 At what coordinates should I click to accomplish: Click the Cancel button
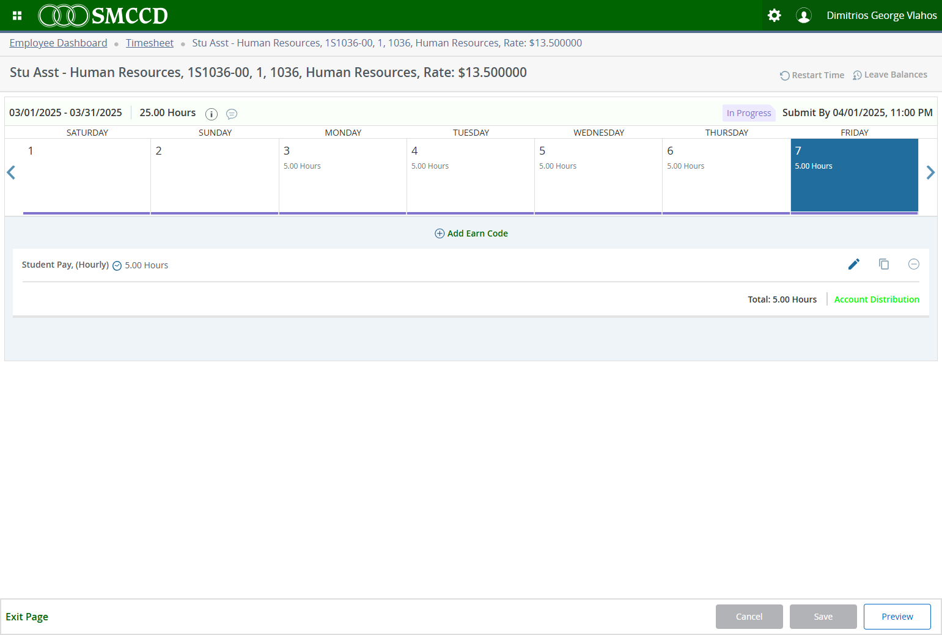click(749, 617)
